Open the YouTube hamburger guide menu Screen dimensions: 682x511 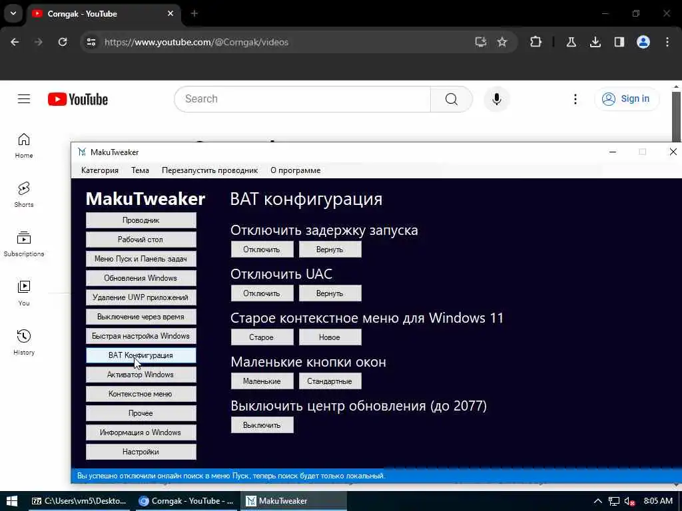tap(24, 99)
